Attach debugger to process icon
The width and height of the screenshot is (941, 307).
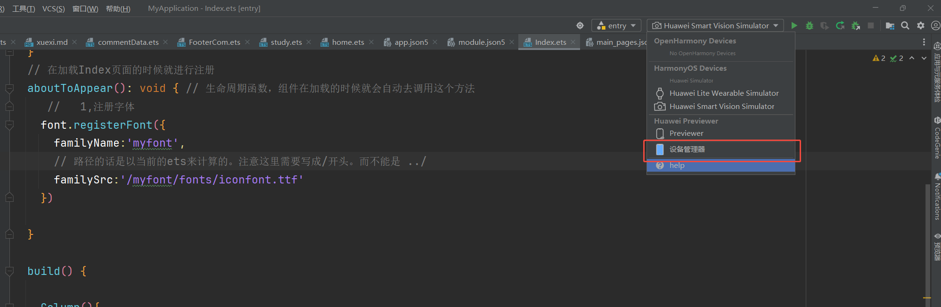pyautogui.click(x=856, y=25)
